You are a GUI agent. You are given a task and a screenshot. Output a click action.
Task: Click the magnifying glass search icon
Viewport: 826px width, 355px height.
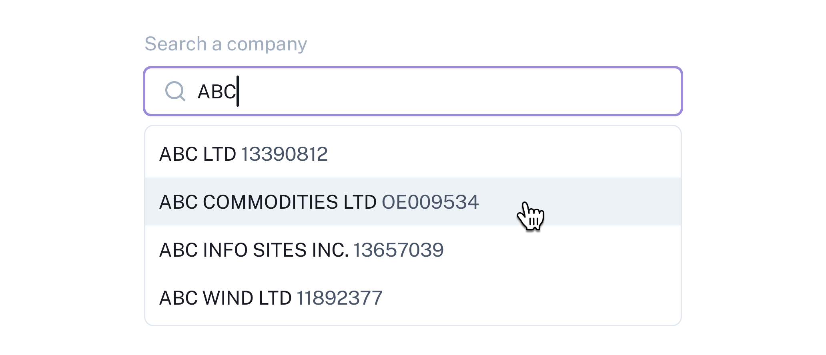click(175, 91)
